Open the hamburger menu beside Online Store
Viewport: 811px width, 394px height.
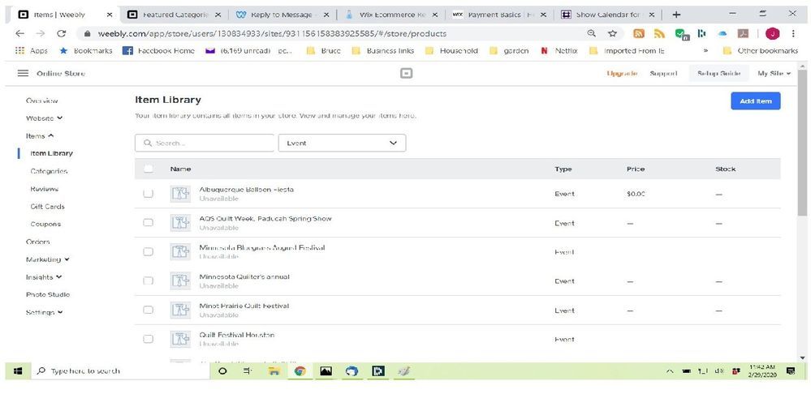(x=23, y=74)
